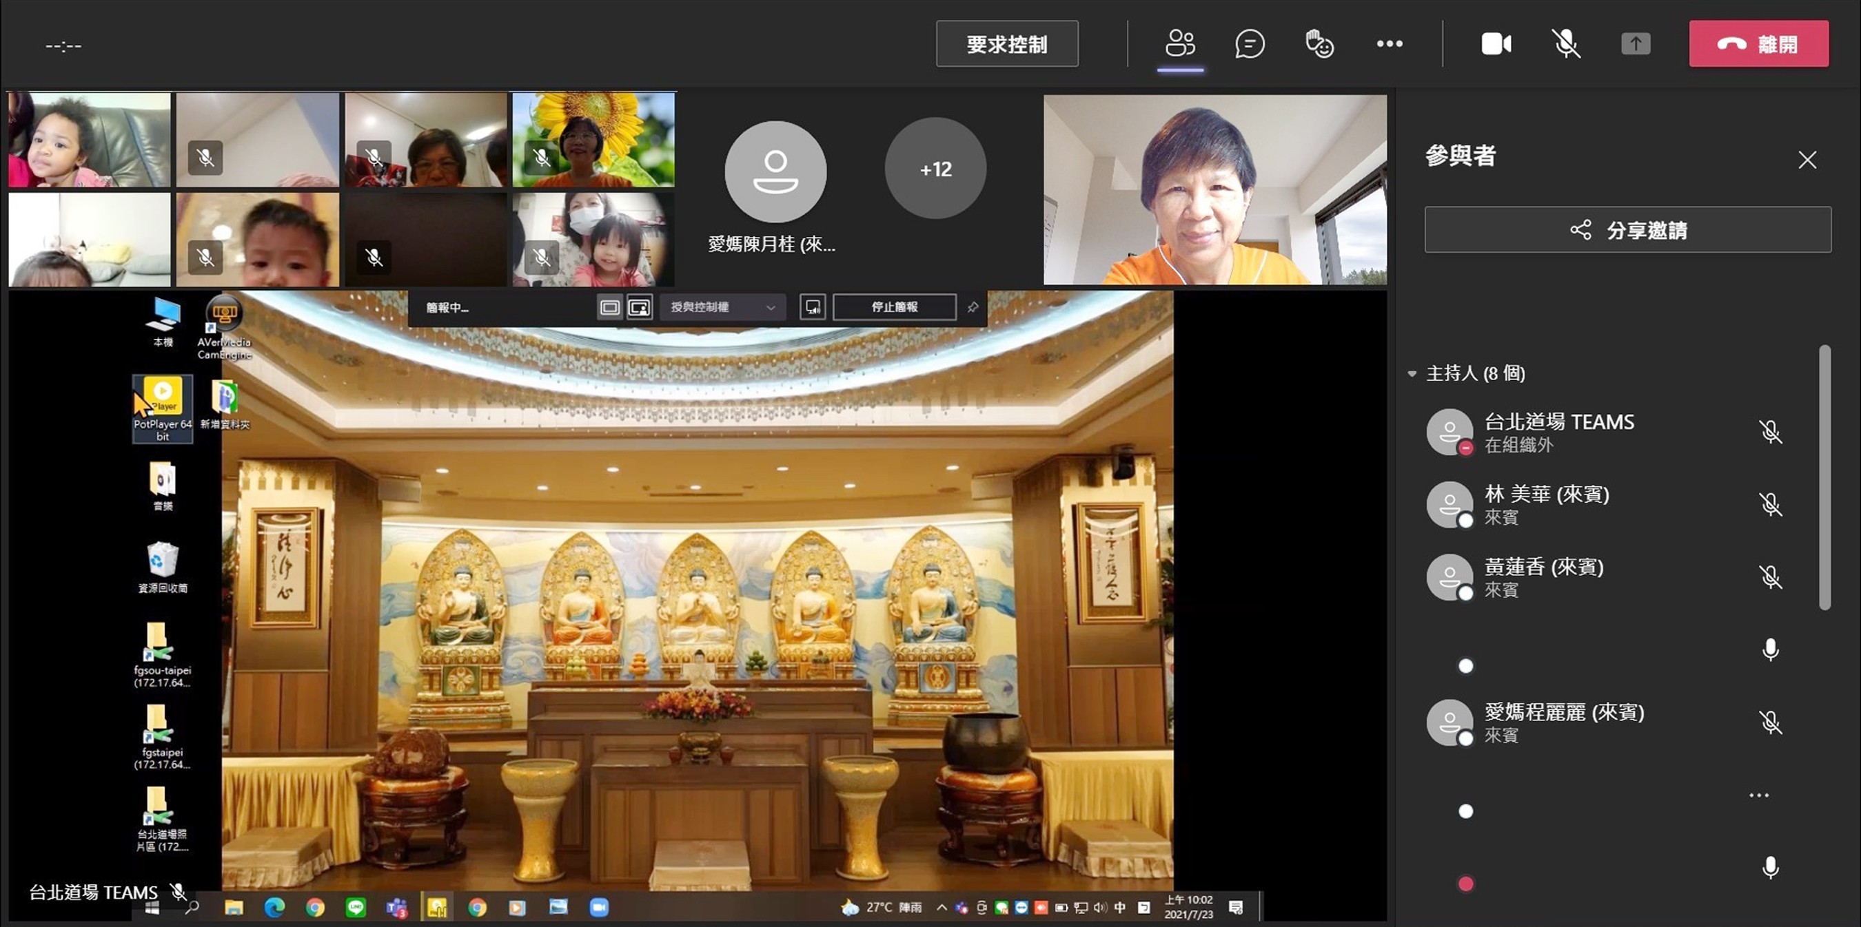The image size is (1861, 927).
Task: Select standout presenter mode layout icon
Action: pos(640,308)
